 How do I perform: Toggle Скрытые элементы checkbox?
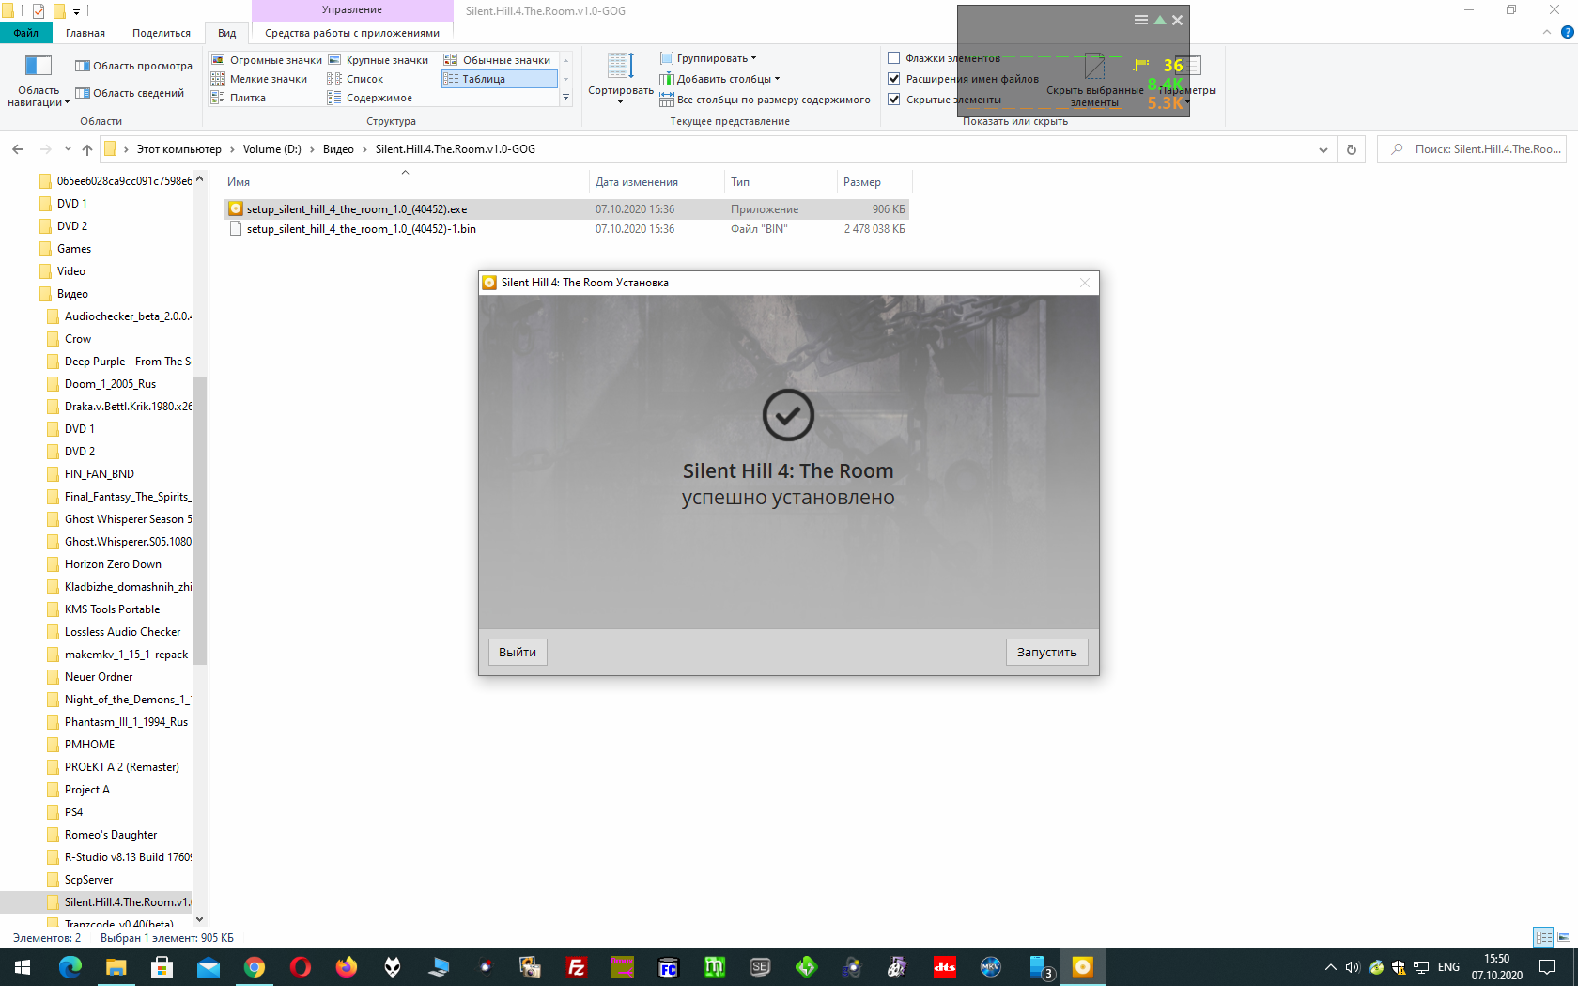pos(894,100)
